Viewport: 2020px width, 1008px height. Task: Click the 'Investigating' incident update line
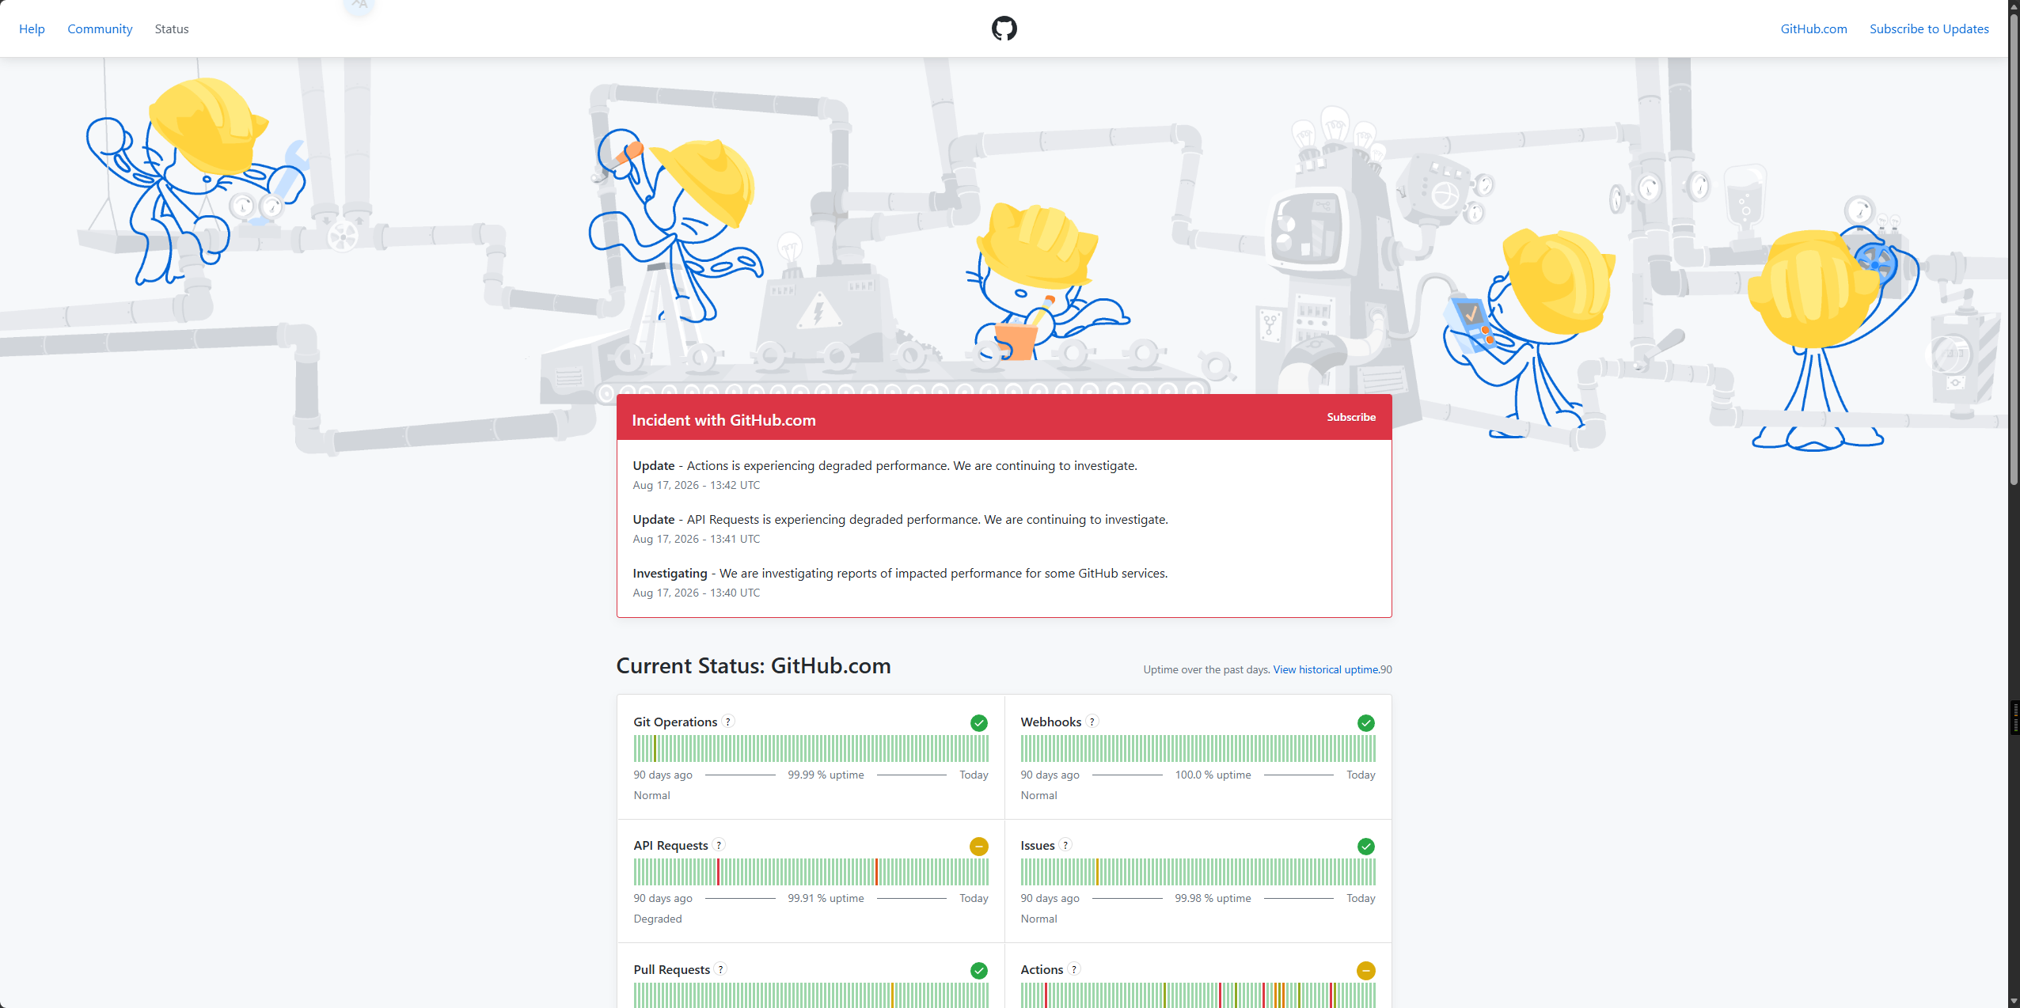[x=900, y=573]
